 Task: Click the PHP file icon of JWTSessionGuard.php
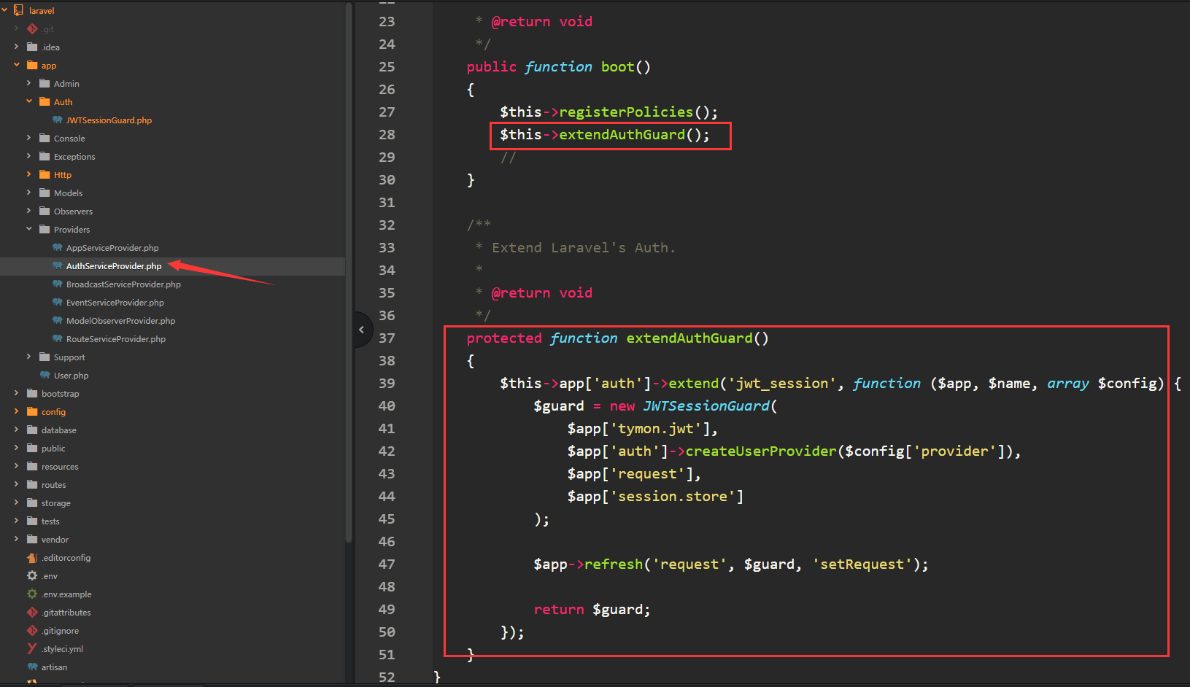(57, 120)
